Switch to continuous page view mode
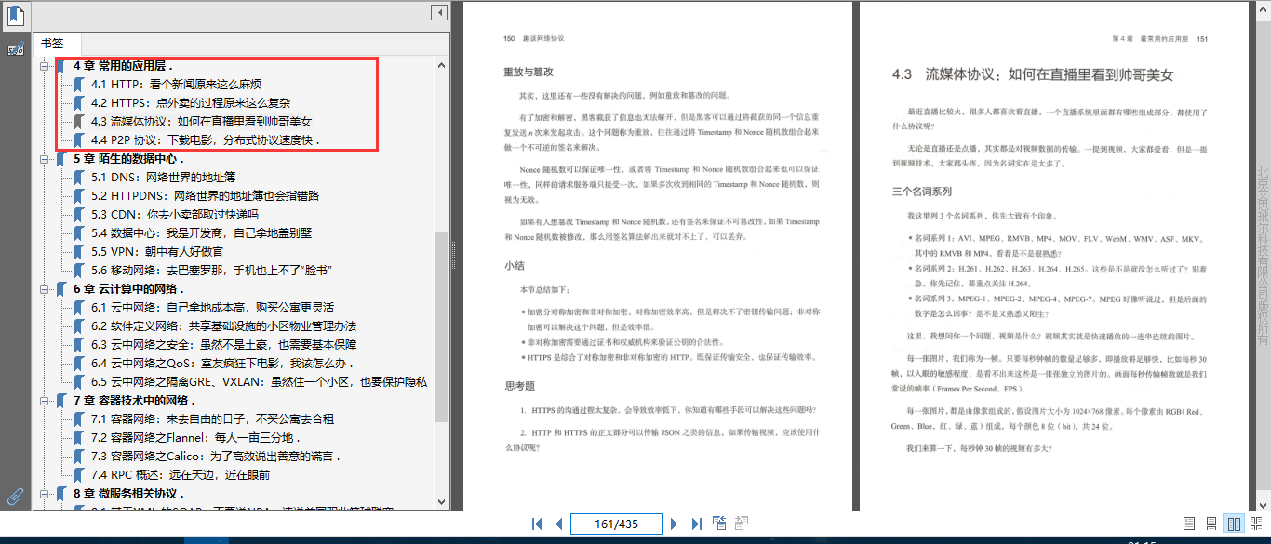 click(1211, 524)
